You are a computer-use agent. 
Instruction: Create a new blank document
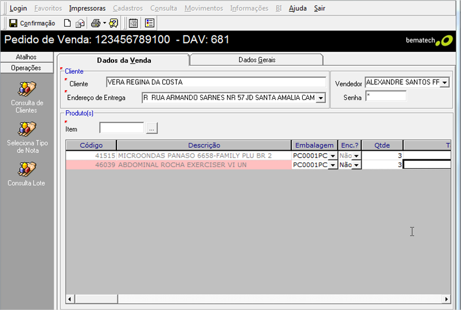[x=67, y=23]
